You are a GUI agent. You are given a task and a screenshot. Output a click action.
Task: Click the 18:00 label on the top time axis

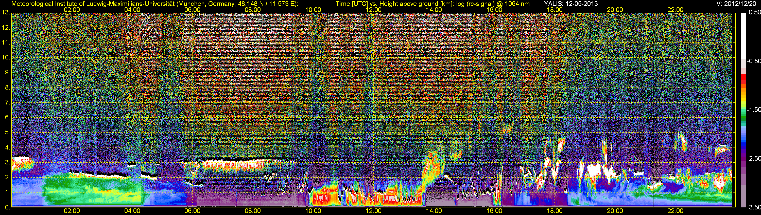pos(555,10)
